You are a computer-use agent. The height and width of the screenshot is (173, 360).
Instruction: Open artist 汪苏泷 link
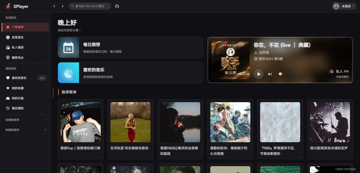click(264, 53)
